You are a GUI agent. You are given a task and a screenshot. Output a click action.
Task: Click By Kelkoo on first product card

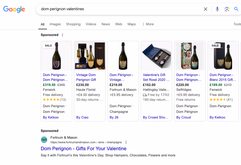[51, 117]
